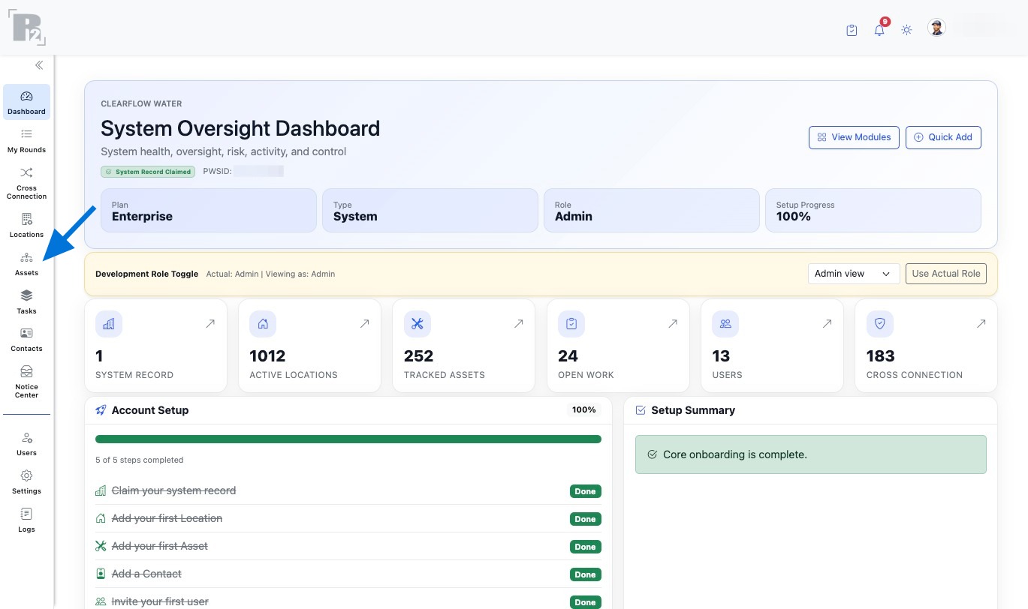Viewport: 1028px width, 609px height.
Task: Open Contacts in the sidebar
Action: click(26, 340)
